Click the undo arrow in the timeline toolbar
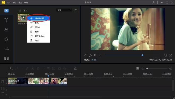Image resolution: width=175 pixels, height=99 pixels. click(x=11, y=68)
